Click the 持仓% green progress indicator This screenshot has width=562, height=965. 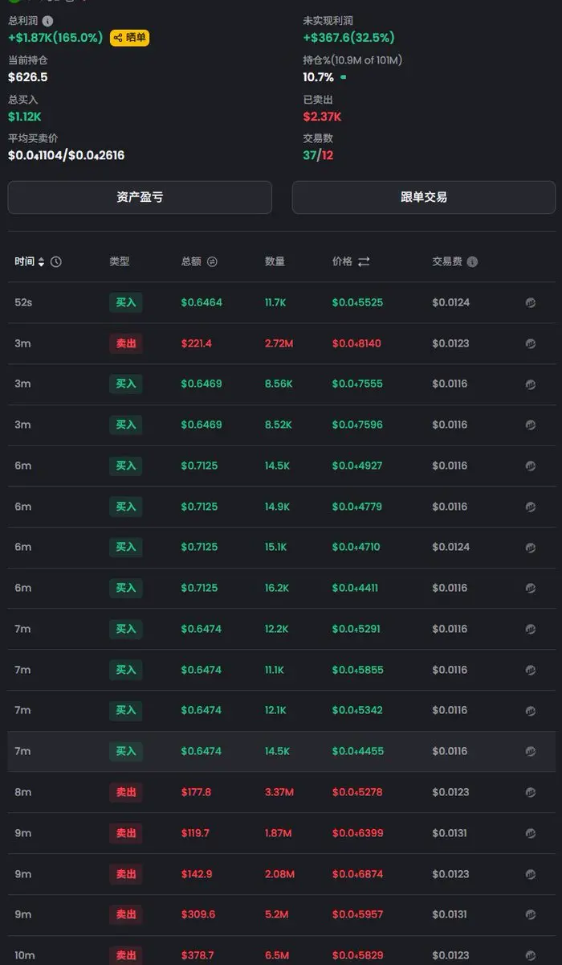(x=344, y=77)
